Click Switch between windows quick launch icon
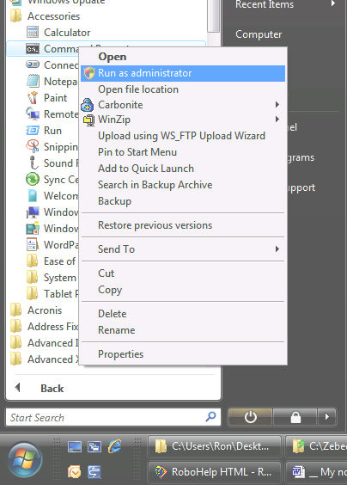 [94, 446]
